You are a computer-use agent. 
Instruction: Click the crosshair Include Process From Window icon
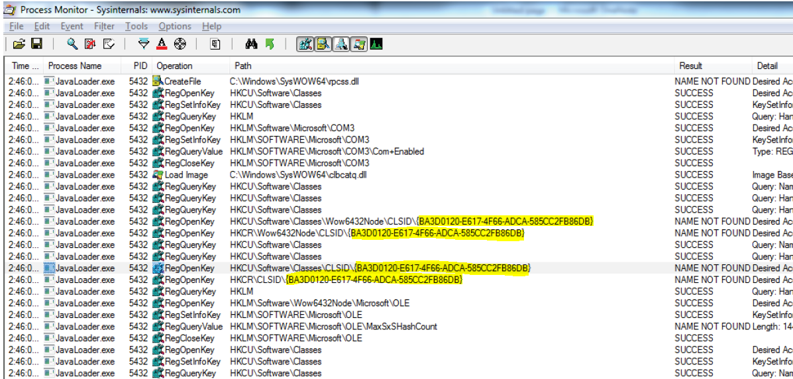180,44
